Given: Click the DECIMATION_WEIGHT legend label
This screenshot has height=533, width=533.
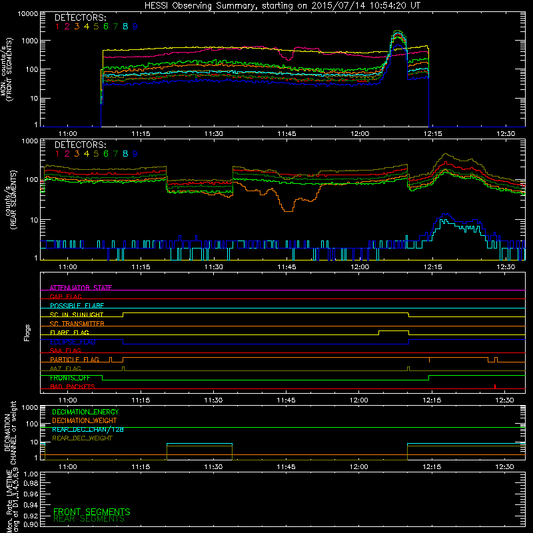Looking at the screenshot, I should [x=85, y=421].
